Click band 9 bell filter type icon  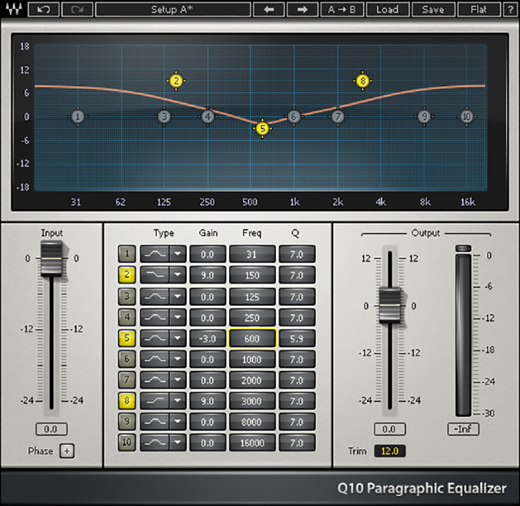155,422
